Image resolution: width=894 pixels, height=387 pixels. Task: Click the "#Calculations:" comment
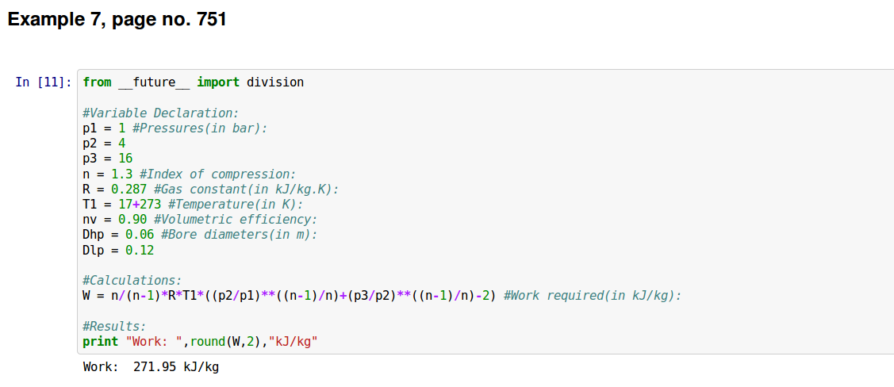132,280
